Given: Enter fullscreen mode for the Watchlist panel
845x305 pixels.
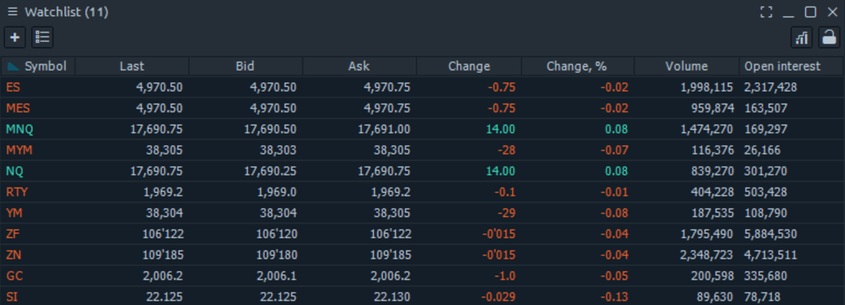Looking at the screenshot, I should [x=767, y=13].
